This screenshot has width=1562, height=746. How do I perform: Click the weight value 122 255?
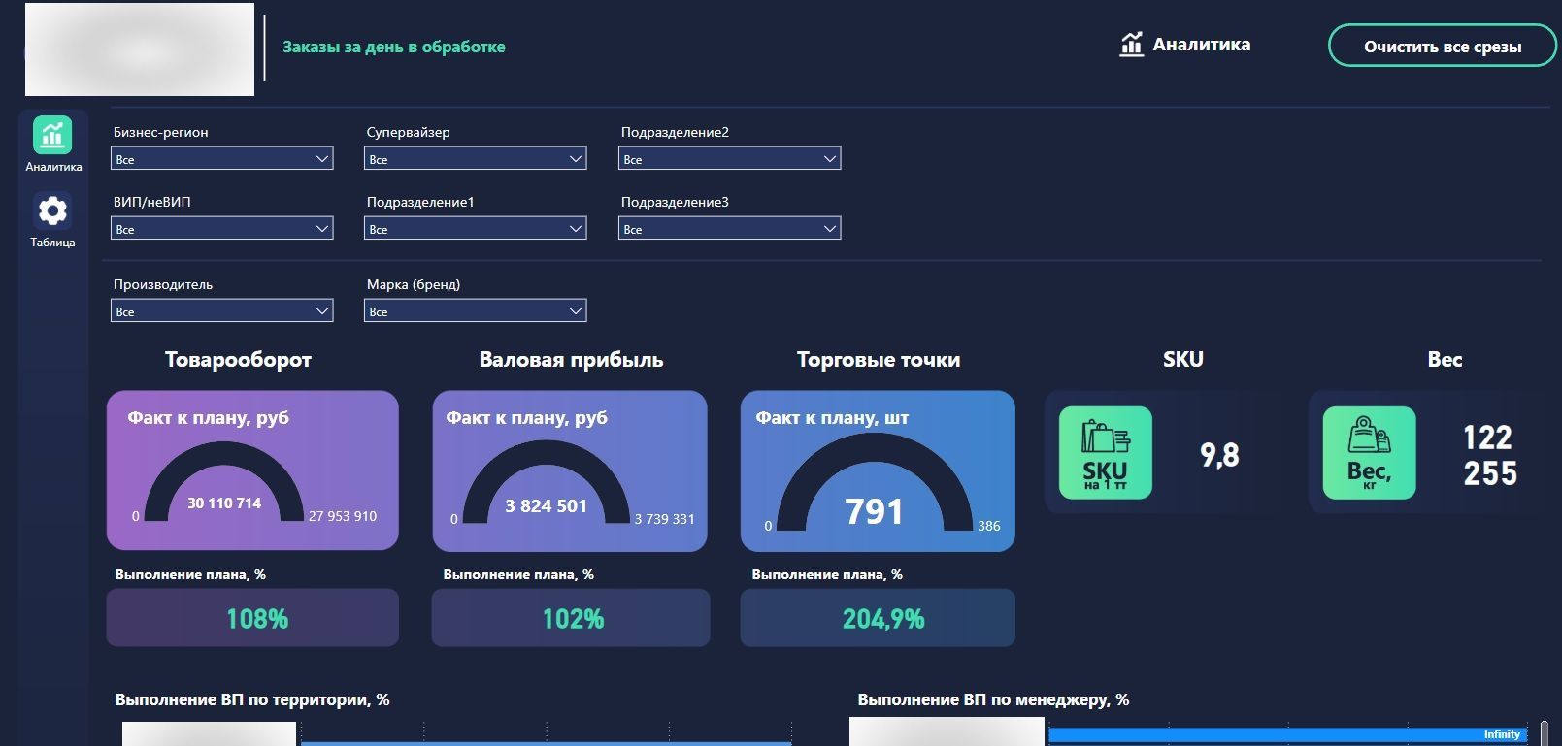1489,455
